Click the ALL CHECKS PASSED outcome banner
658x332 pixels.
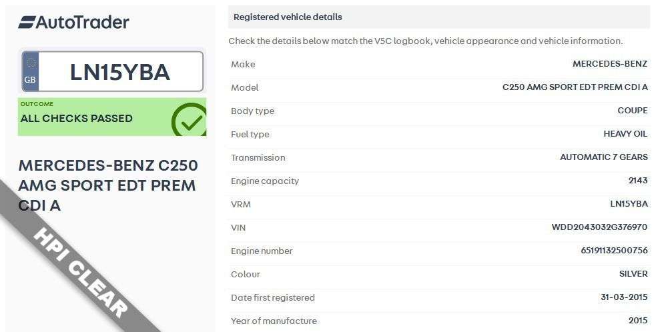[x=77, y=118]
